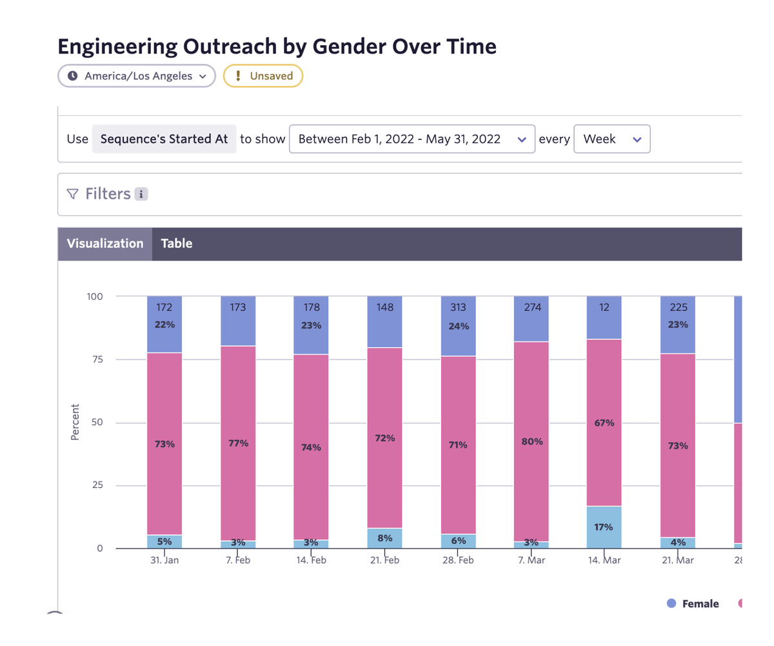Click the 67% pink segment for March 14

pyautogui.click(x=603, y=423)
